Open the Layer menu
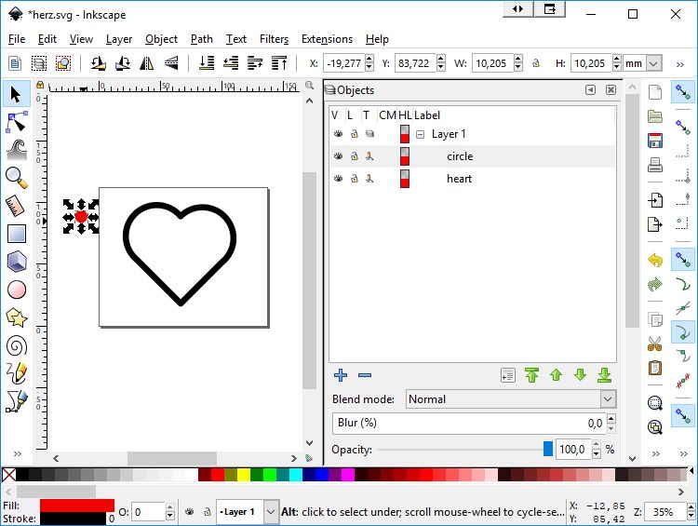Image resolution: width=698 pixels, height=526 pixels. [119, 39]
